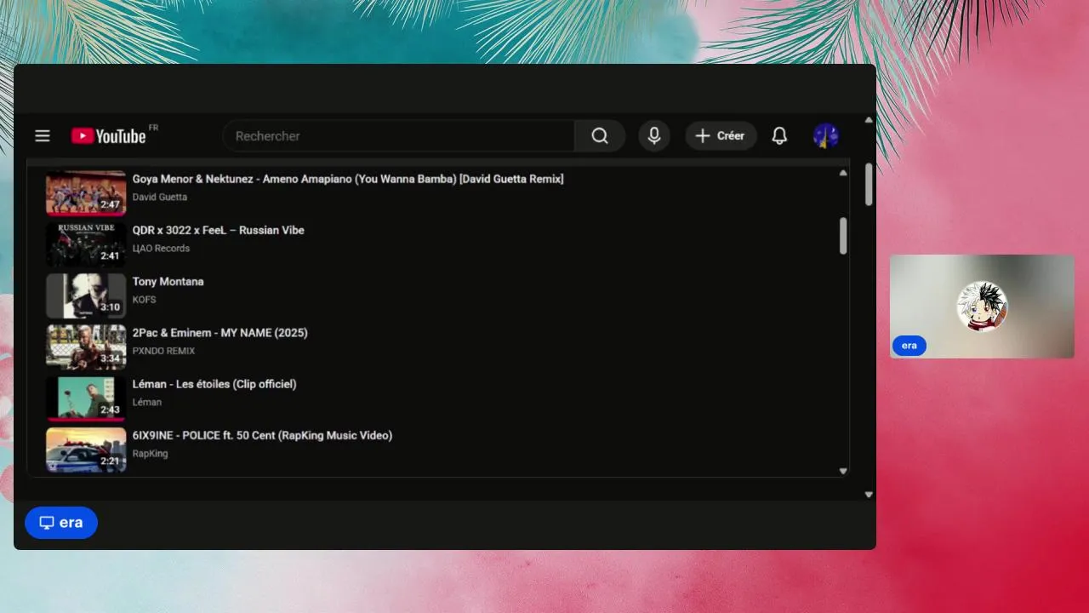Open the Créer button
Image resolution: width=1089 pixels, height=613 pixels.
pyautogui.click(x=721, y=136)
